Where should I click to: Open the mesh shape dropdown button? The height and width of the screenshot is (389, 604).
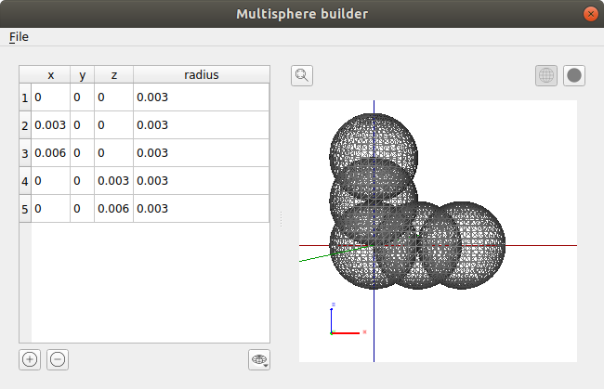(x=259, y=360)
